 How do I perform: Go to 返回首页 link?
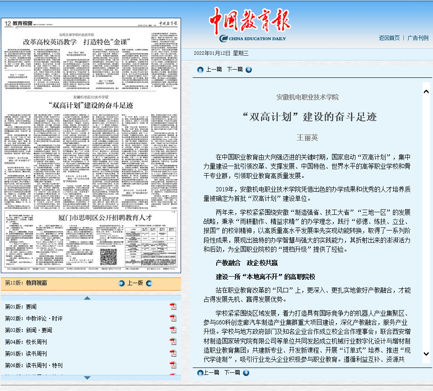click(389, 38)
